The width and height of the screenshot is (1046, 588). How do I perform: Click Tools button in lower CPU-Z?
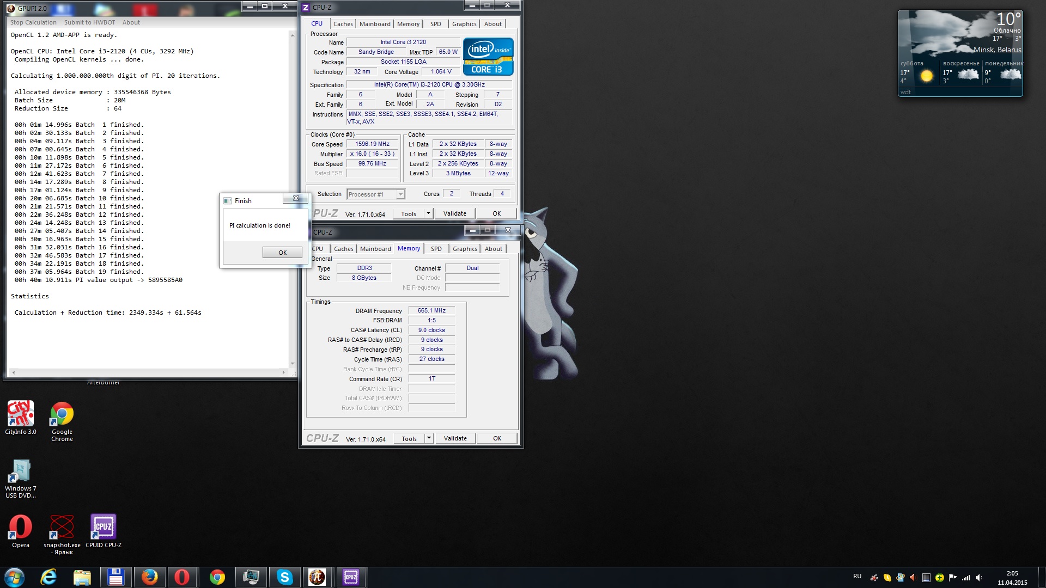point(409,439)
